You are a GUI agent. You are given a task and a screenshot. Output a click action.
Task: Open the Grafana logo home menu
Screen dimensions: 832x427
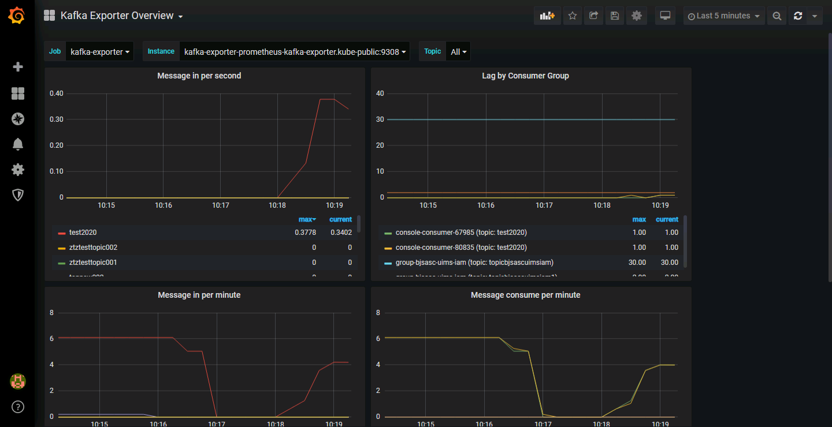(x=17, y=16)
